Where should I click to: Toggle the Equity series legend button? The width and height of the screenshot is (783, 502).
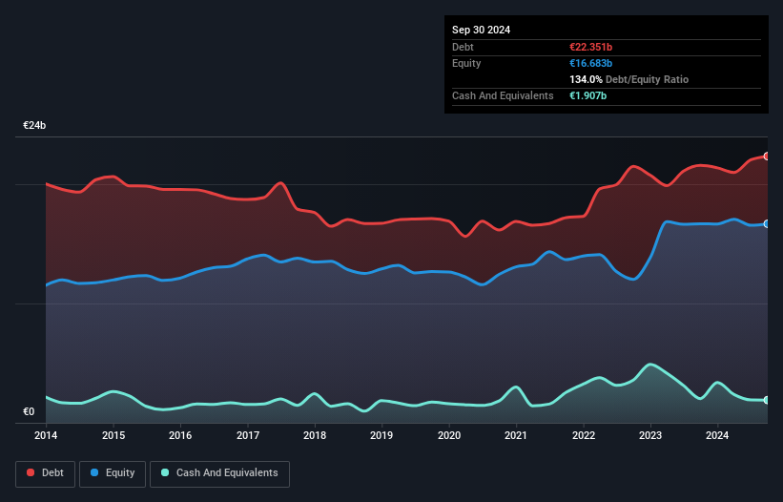click(x=113, y=473)
